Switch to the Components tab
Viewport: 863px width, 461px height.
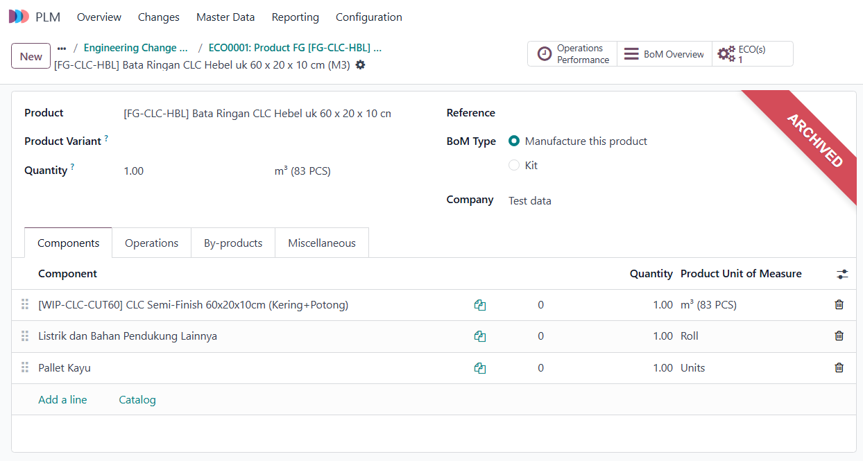69,243
